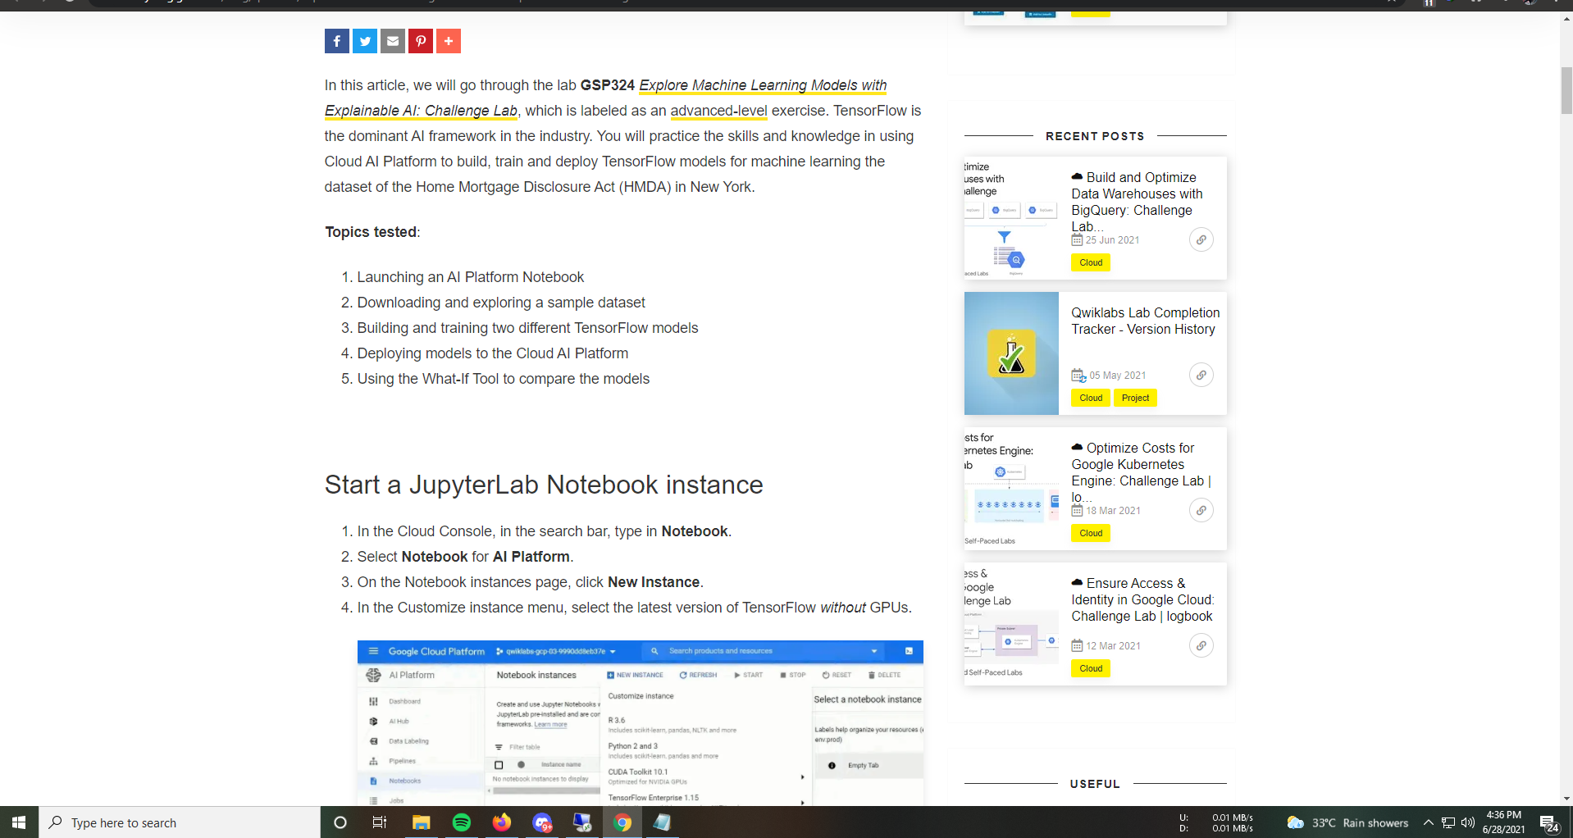Open Ensure Access post thumbnail
The image size is (1573, 838).
pos(1011,624)
